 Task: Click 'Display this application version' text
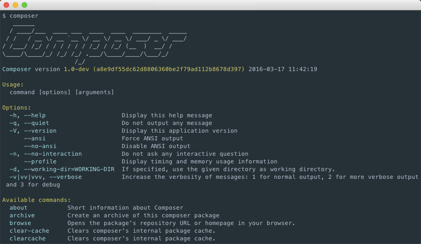point(180,131)
